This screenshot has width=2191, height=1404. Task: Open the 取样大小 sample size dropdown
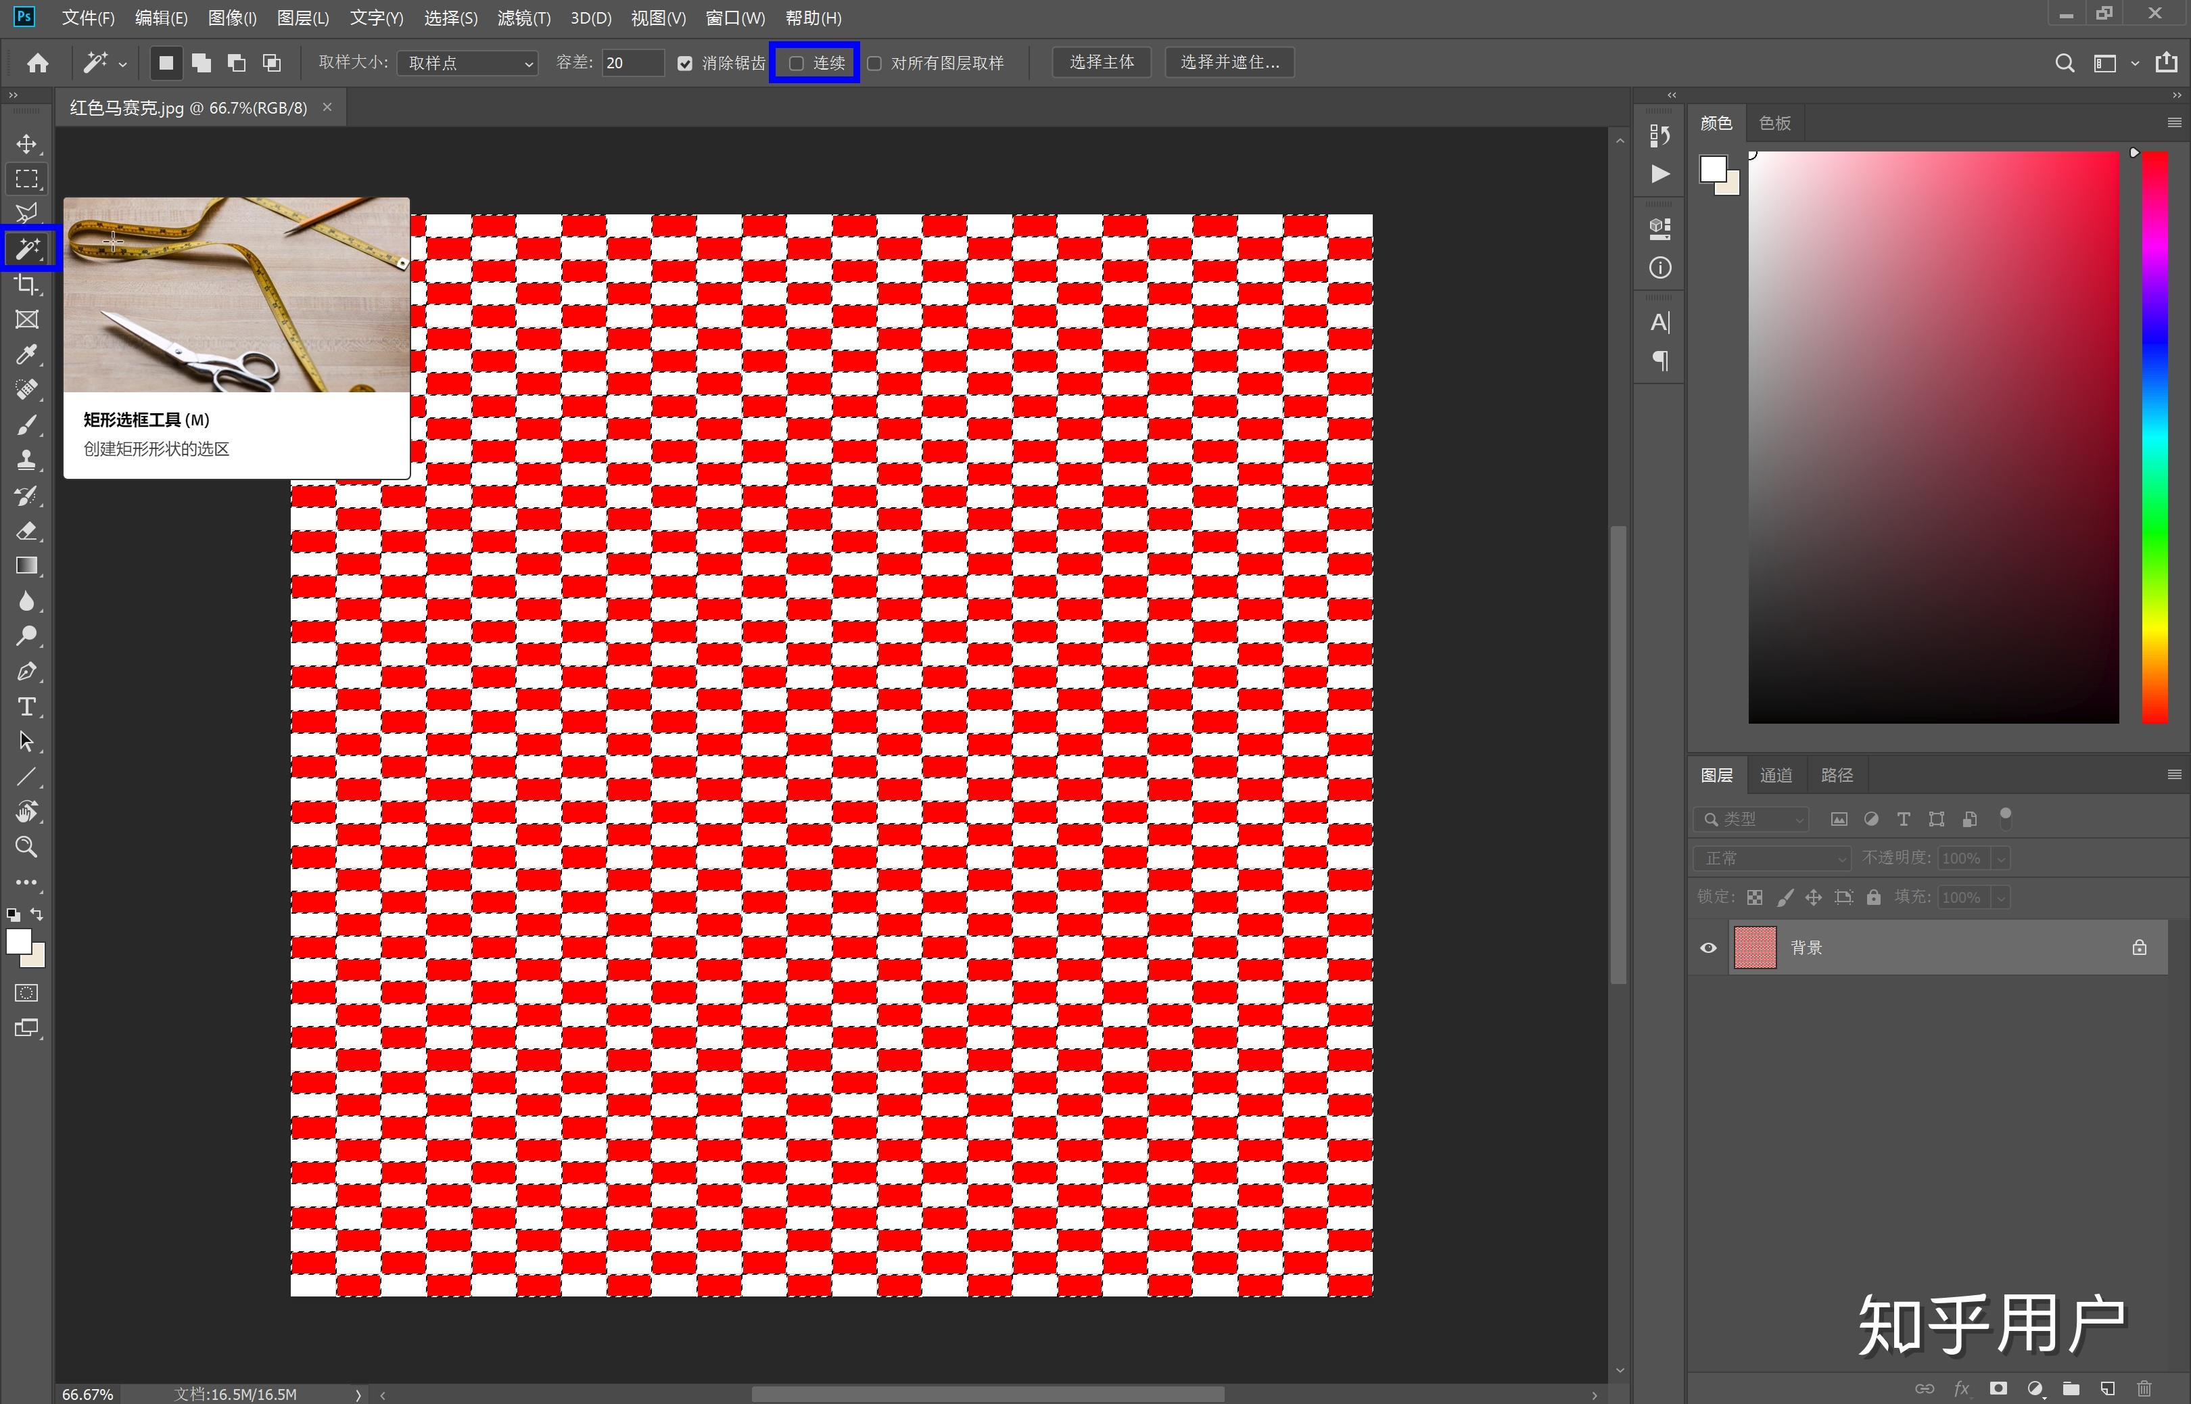click(x=467, y=63)
